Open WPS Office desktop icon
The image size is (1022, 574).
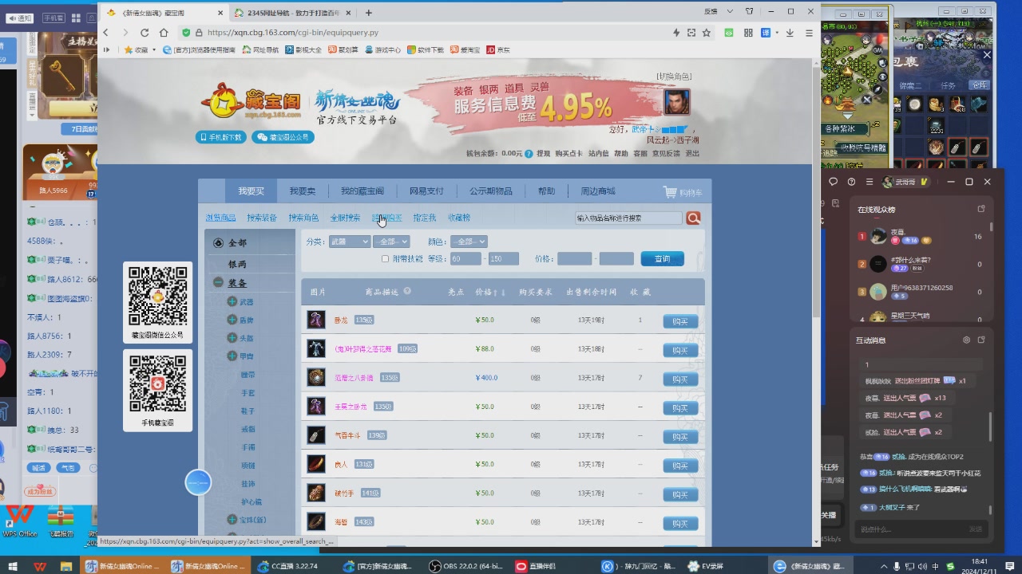click(19, 520)
